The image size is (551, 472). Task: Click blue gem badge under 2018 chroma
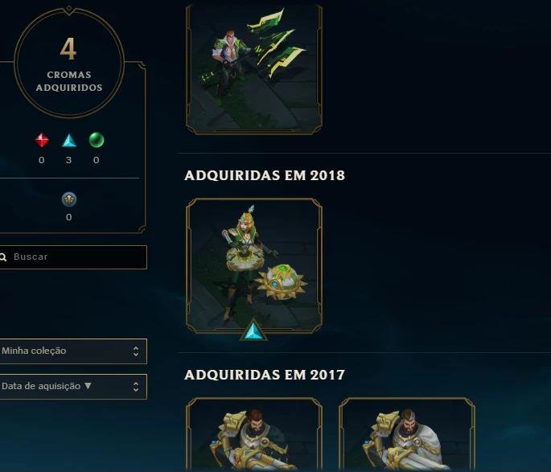point(253,330)
